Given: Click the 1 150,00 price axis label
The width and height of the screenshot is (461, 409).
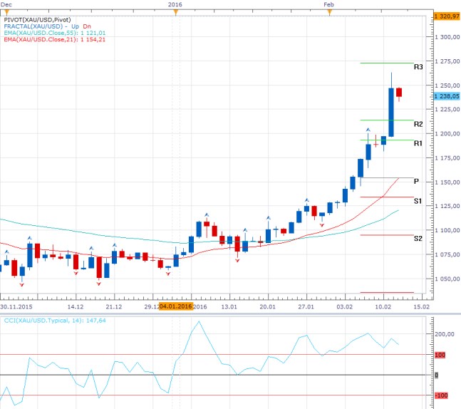Looking at the screenshot, I should tap(447, 182).
